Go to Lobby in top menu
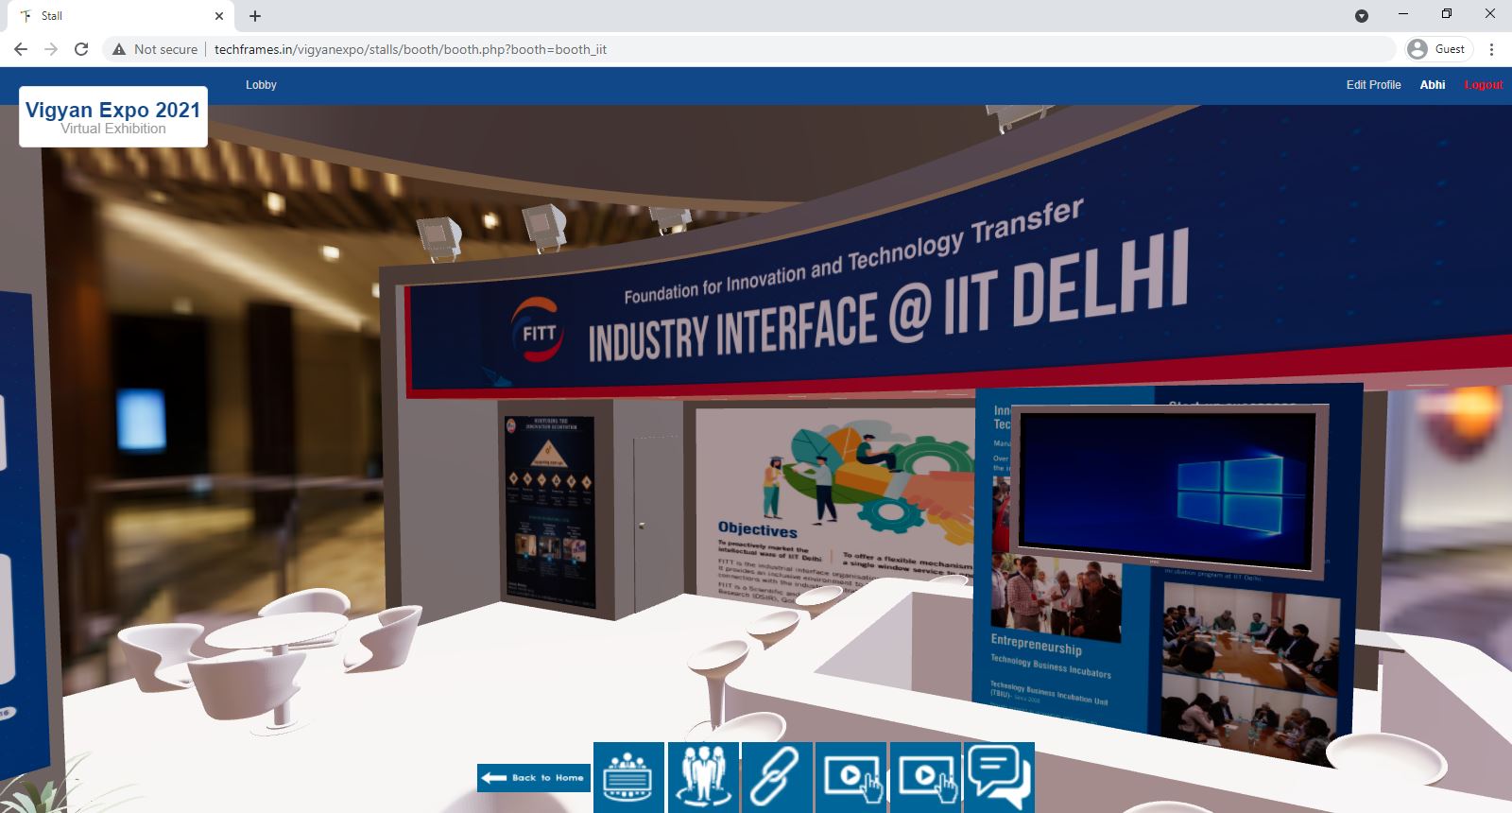 click(x=261, y=85)
